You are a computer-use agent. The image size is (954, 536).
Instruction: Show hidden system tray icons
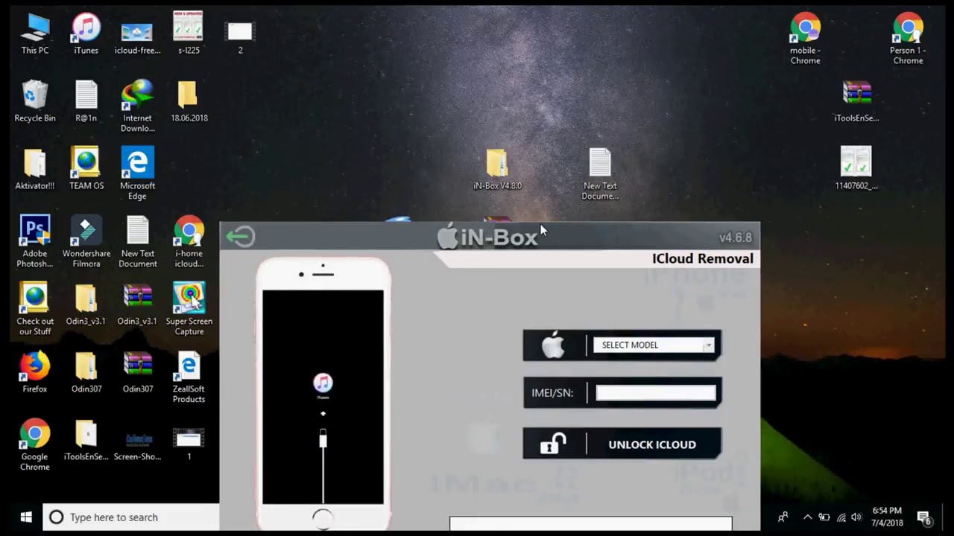tap(807, 517)
